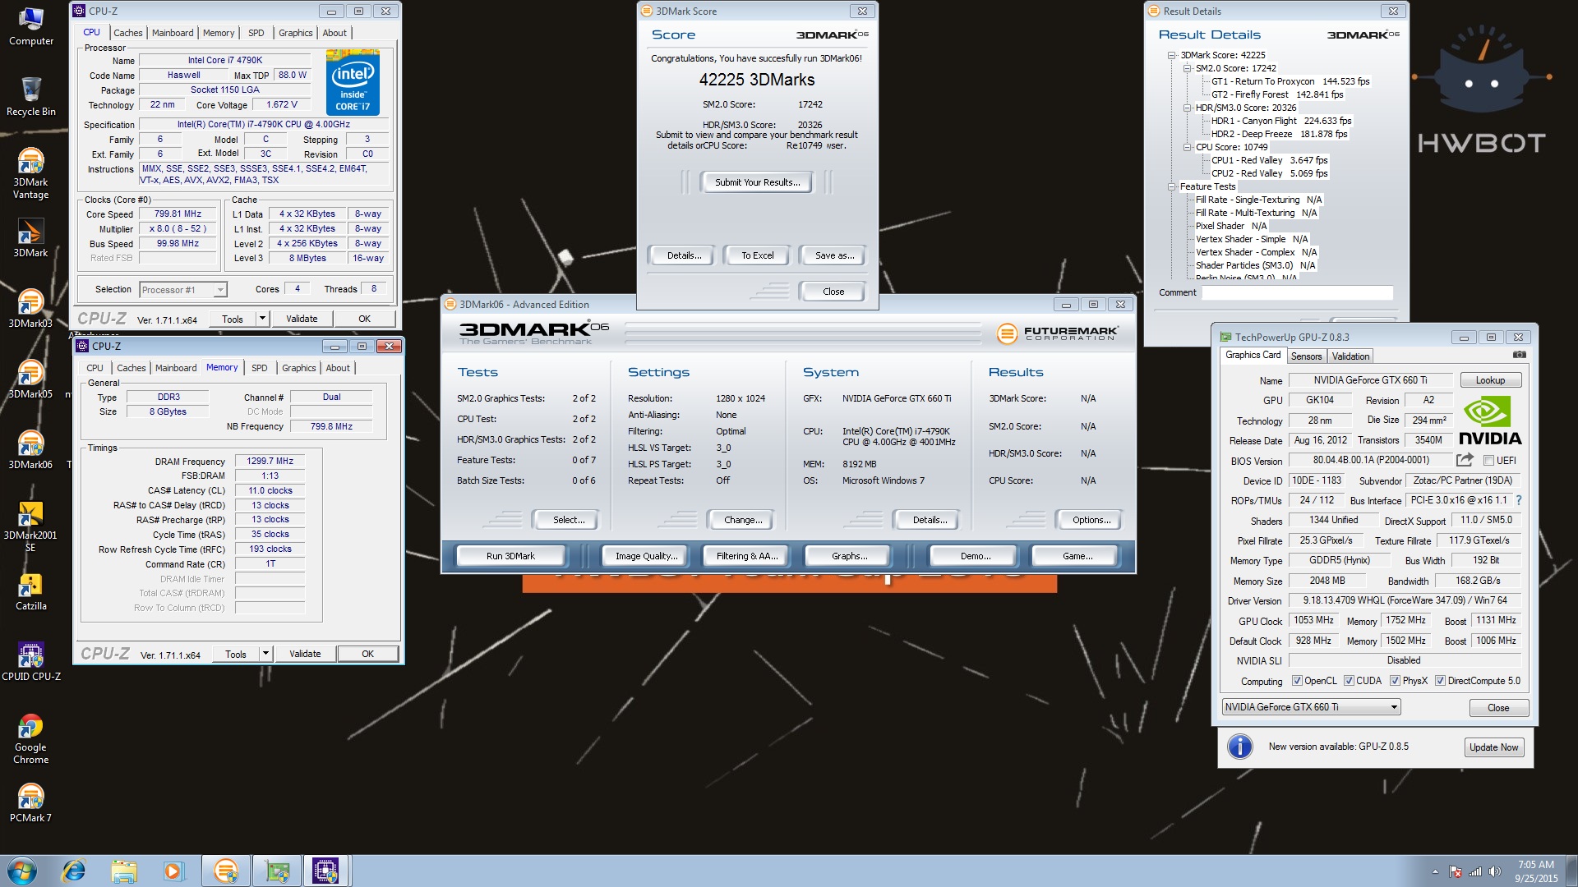
Task: Open SPD tab in lower CPU-Z window
Action: click(x=260, y=368)
